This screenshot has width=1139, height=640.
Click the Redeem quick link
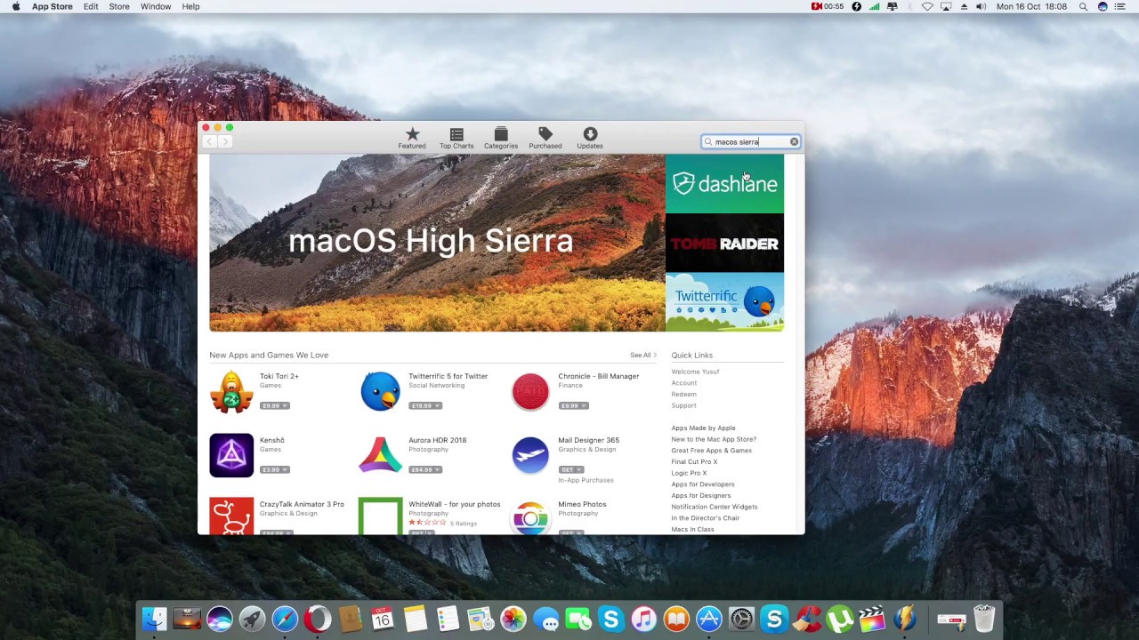point(683,394)
